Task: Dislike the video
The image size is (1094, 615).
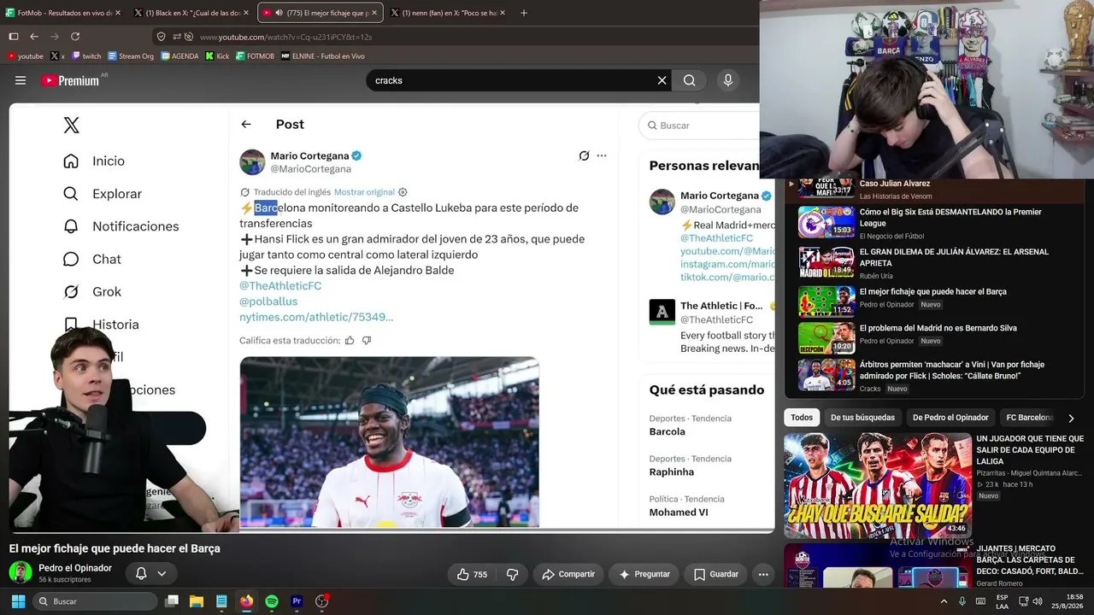Action: tap(513, 574)
